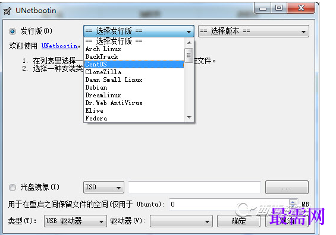The height and width of the screenshot is (235, 336).
Task: Pick CloneZilla from the distribution list
Action: click(x=134, y=72)
